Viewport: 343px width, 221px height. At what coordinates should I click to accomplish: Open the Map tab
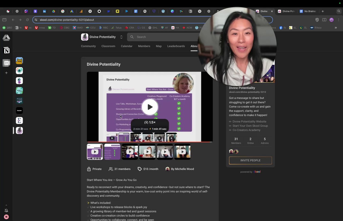click(159, 46)
